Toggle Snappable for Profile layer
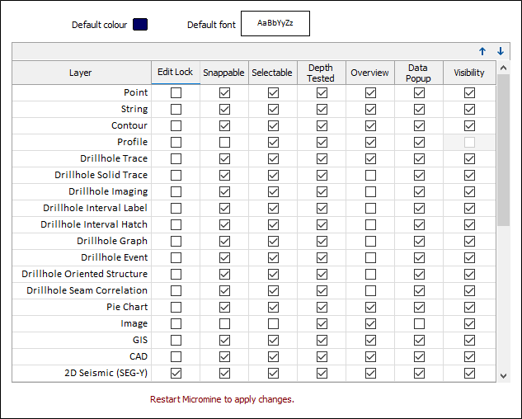 pos(224,142)
